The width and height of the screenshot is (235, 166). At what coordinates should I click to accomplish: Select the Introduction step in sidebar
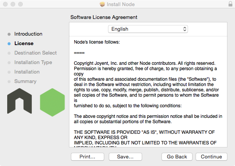(x=28, y=34)
